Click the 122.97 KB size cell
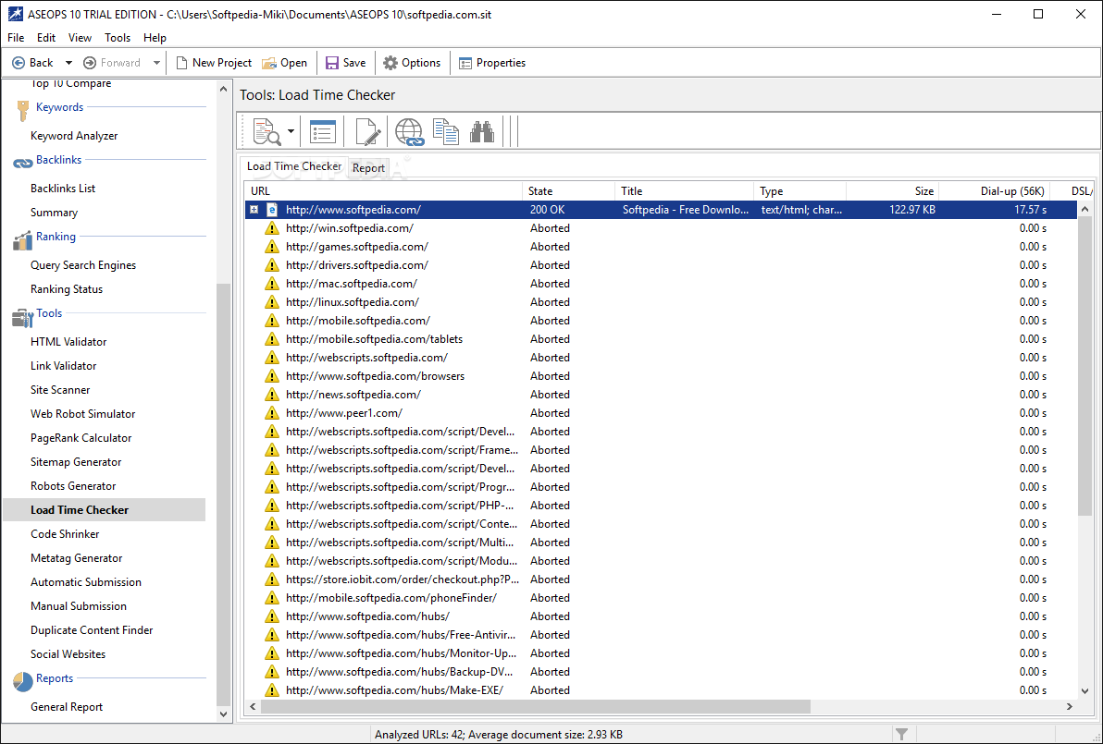1103x744 pixels. [911, 210]
